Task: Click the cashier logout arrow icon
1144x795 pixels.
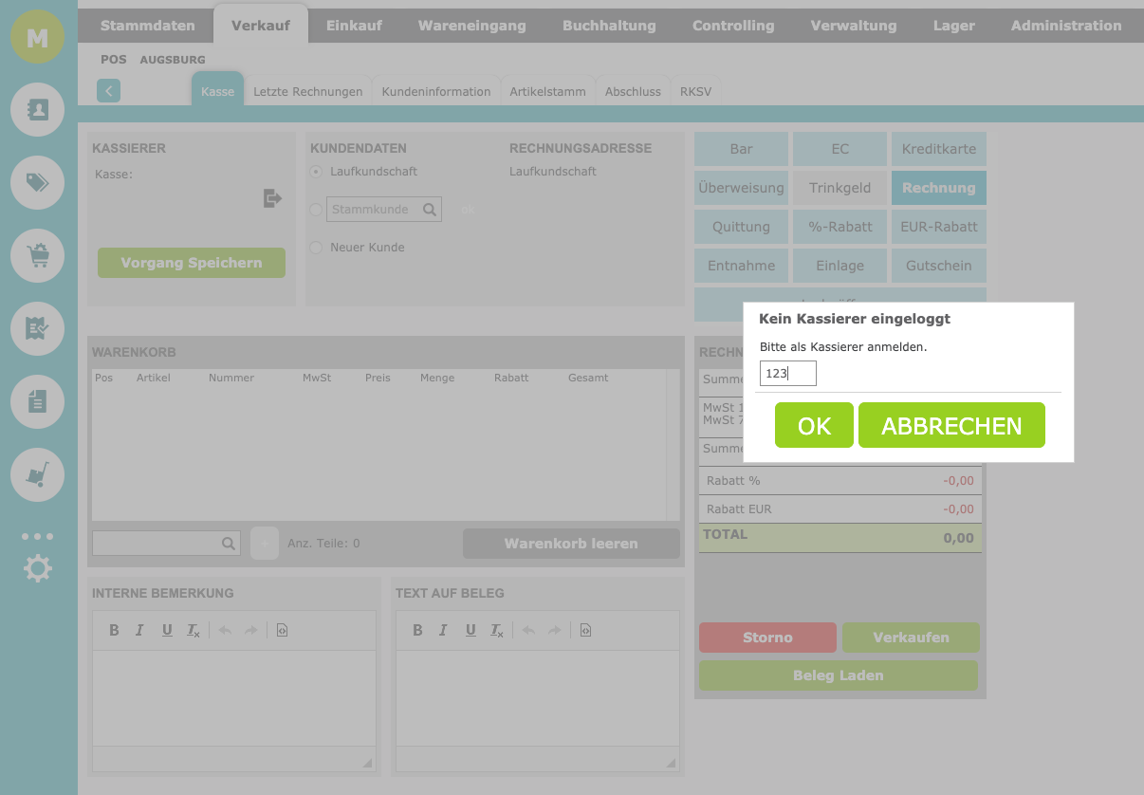Action: pyautogui.click(x=272, y=198)
